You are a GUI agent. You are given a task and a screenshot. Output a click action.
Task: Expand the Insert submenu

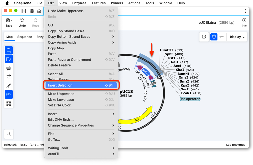pyautogui.click(x=81, y=114)
